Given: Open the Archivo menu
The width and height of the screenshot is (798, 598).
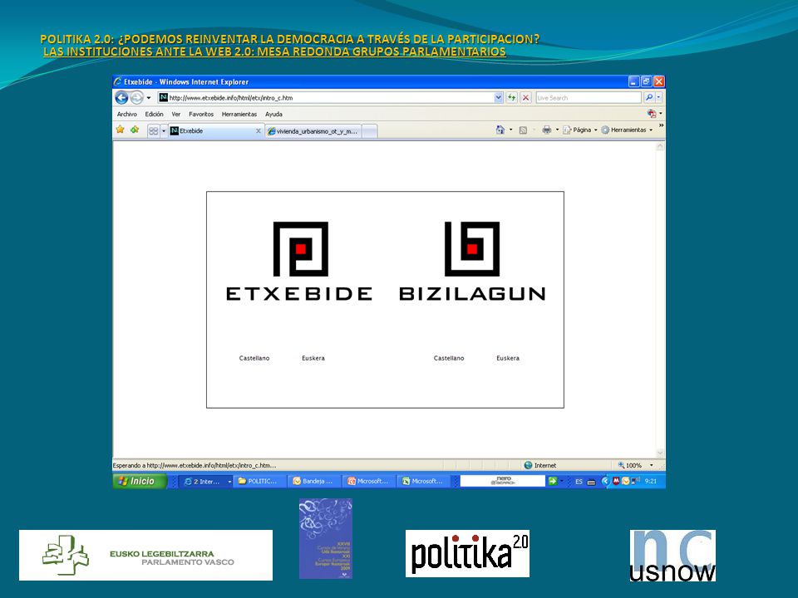Looking at the screenshot, I should tap(126, 115).
